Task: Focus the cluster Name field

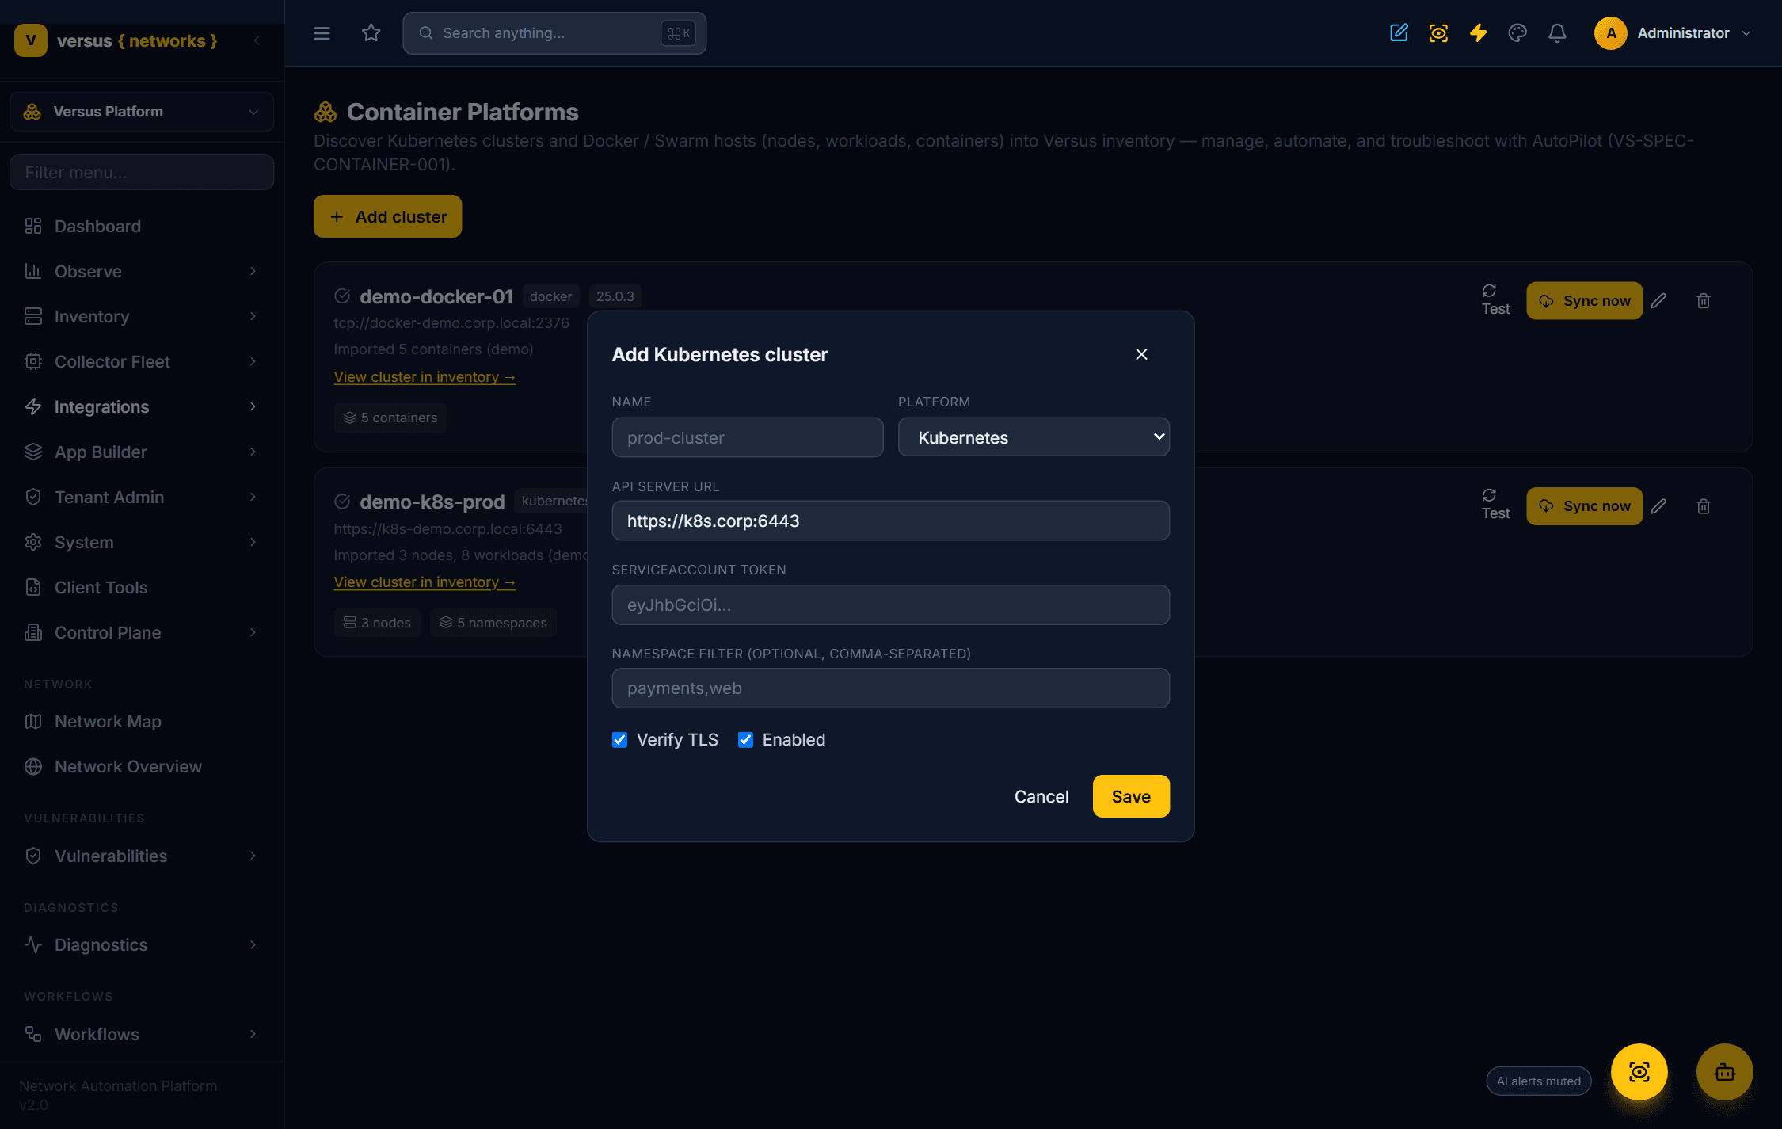Action: 747,437
